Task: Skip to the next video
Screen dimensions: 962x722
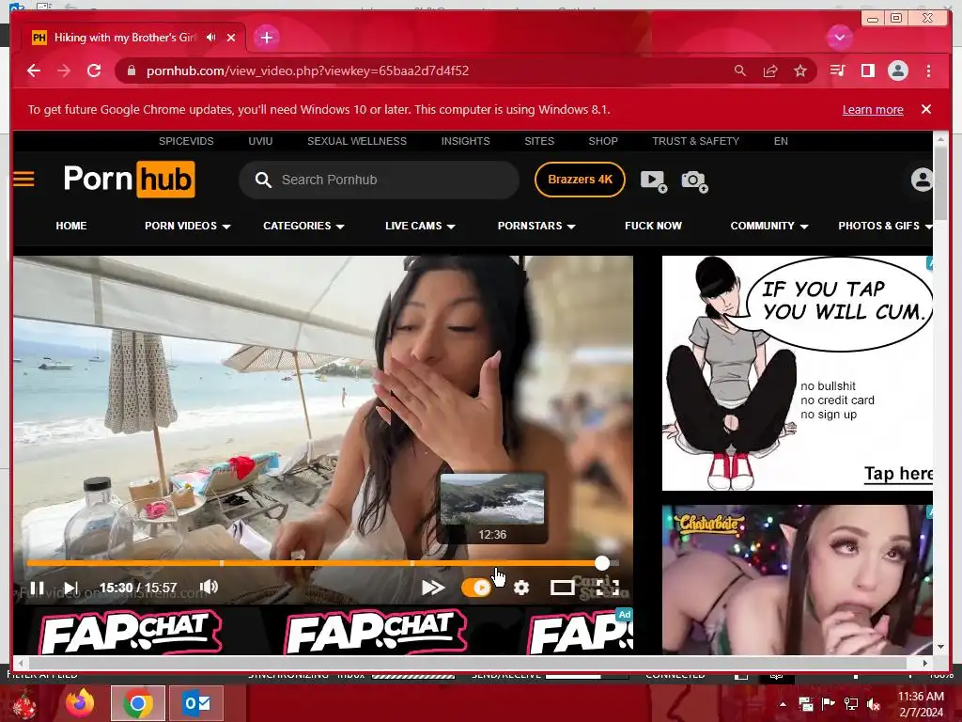Action: 71,588
